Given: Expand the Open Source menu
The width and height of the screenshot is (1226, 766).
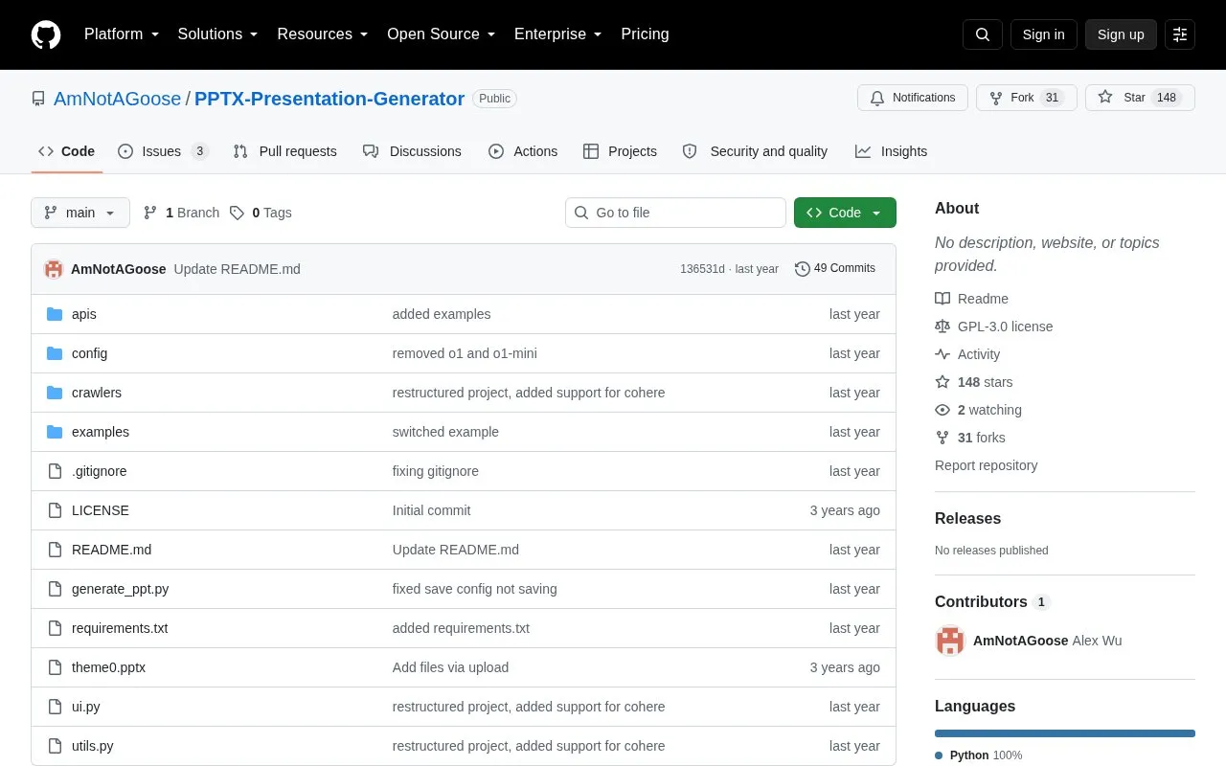Looking at the screenshot, I should (x=441, y=34).
